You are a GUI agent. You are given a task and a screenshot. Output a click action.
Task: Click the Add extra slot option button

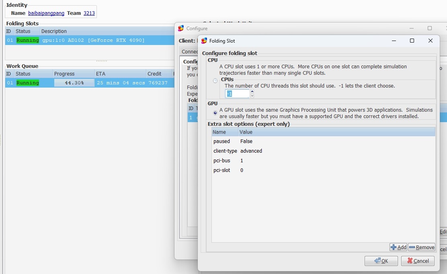point(398,247)
